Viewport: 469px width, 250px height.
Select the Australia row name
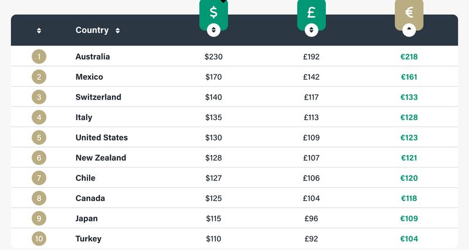(x=93, y=56)
